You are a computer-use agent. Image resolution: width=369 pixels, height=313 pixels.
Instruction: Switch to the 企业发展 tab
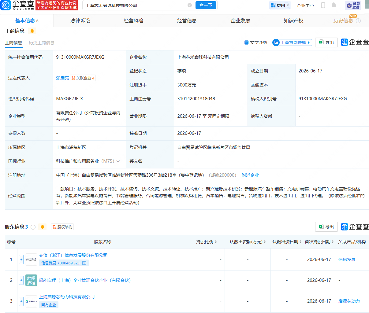click(x=240, y=20)
